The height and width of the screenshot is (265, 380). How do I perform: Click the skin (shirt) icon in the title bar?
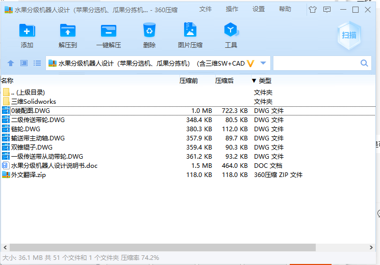(x=313, y=10)
